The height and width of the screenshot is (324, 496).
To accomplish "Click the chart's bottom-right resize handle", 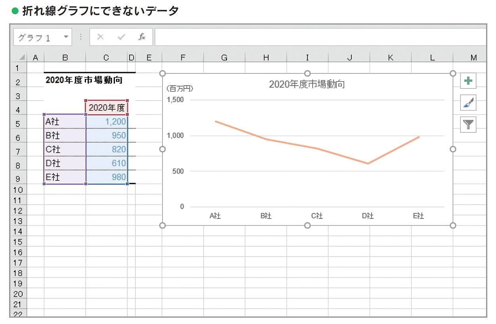I will point(453,225).
